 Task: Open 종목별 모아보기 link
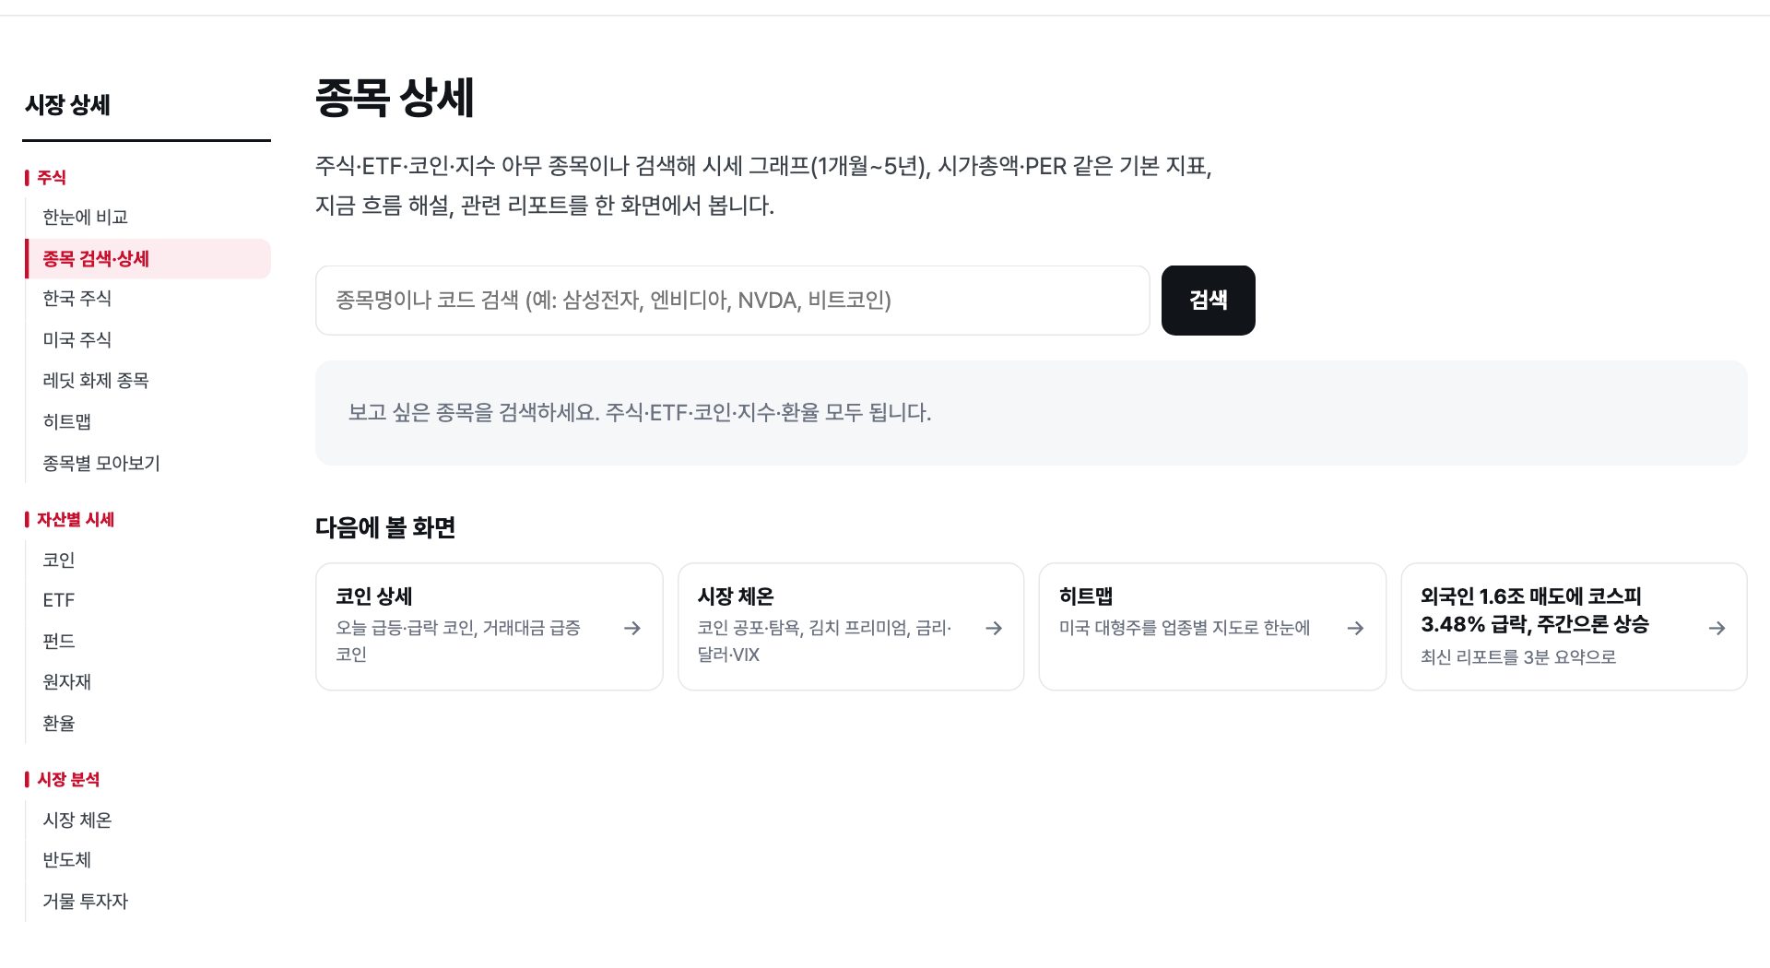tap(101, 464)
